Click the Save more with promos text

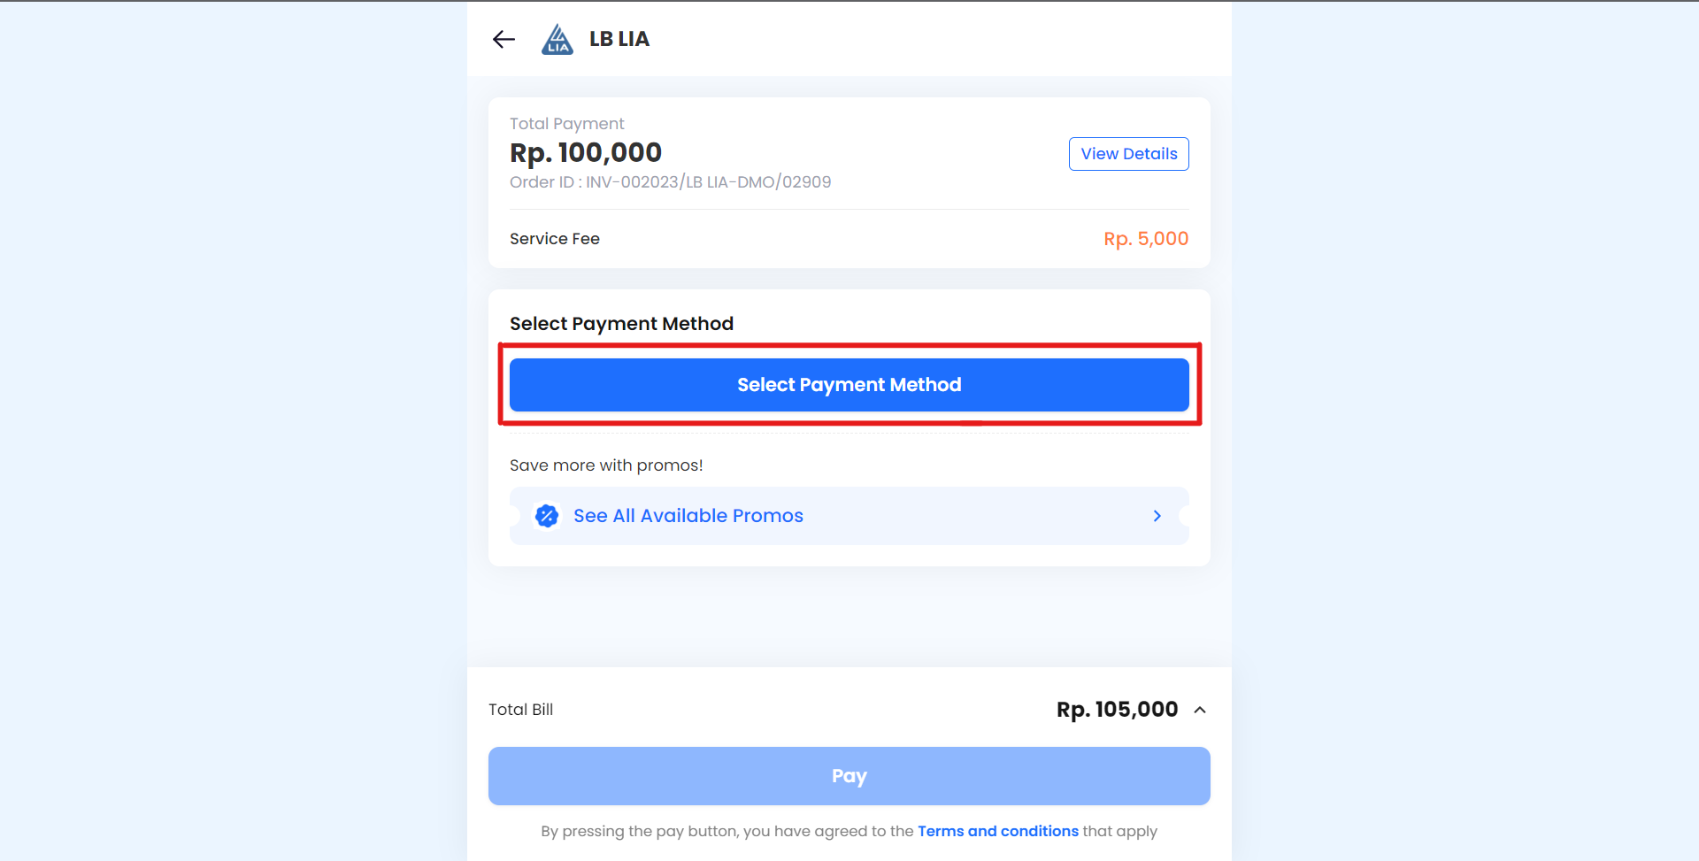click(606, 465)
